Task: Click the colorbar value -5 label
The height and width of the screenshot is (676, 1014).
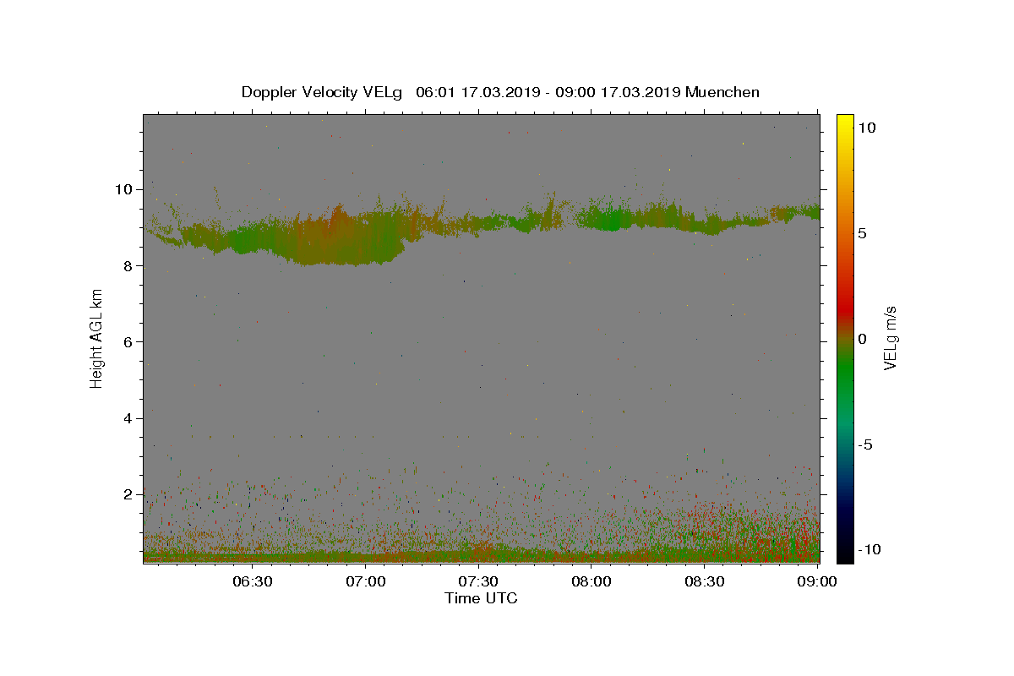Action: pyautogui.click(x=866, y=444)
